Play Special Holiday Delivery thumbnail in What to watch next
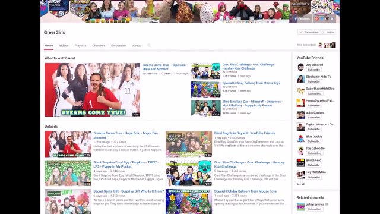The image size is (380, 214). [206, 90]
